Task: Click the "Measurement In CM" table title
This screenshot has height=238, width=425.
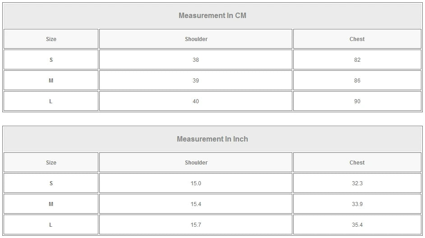Action: tap(212, 16)
